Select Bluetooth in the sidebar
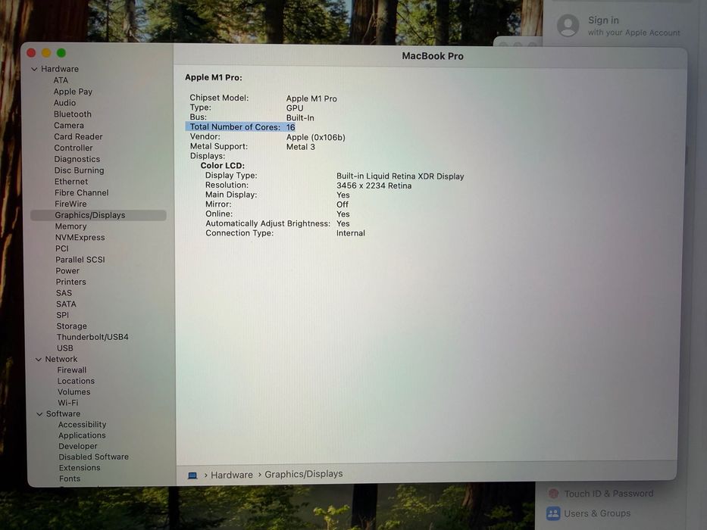707x530 pixels. 73,114
